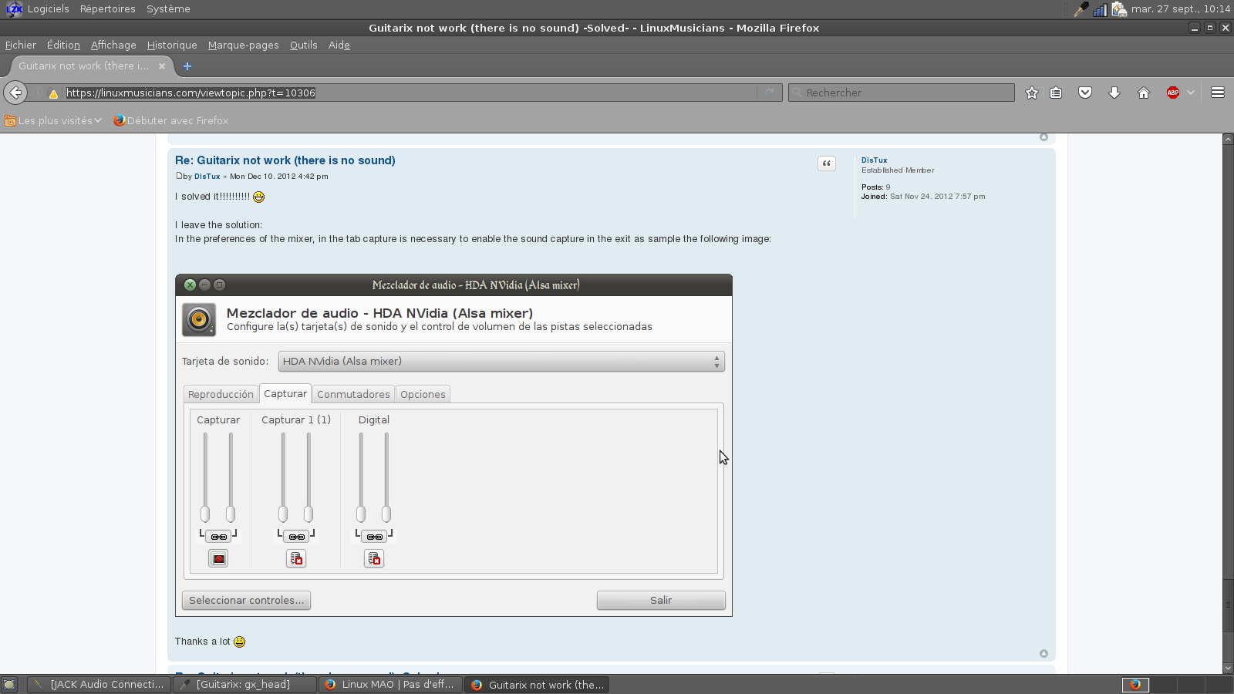Expand the Les plus visités bookmarks folder

pos(53,120)
